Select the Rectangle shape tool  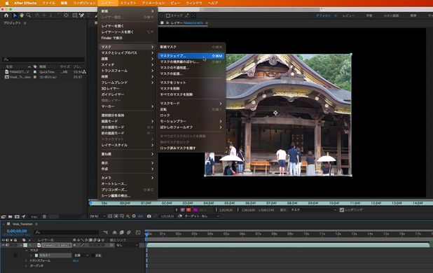point(74,15)
